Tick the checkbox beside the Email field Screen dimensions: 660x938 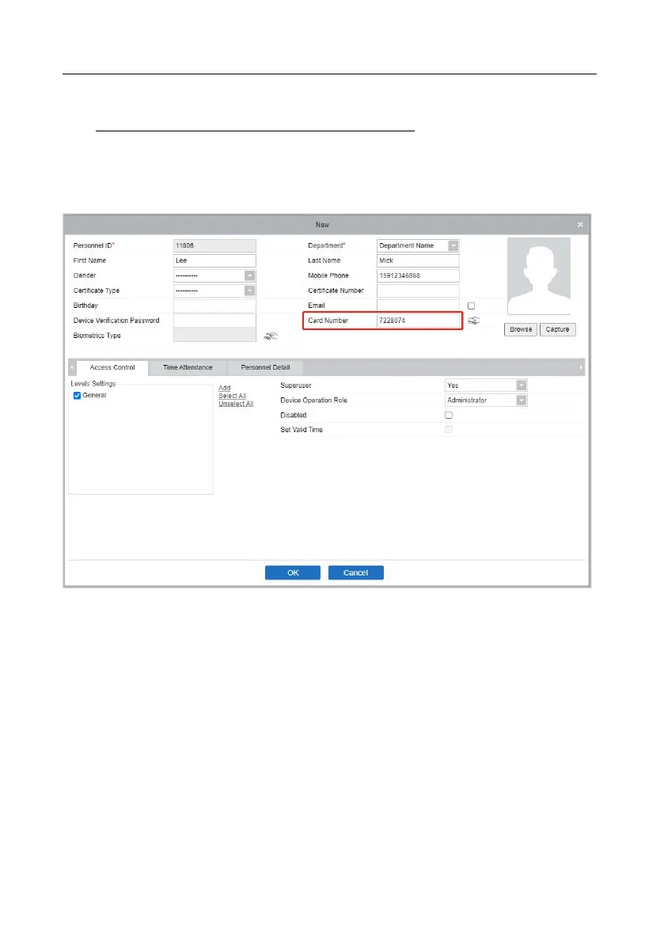[471, 306]
